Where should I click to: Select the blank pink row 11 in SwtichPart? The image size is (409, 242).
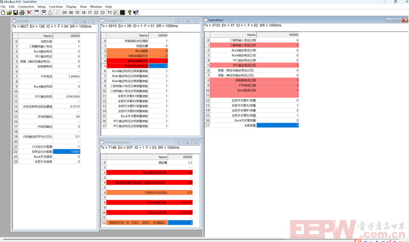tap(255, 95)
